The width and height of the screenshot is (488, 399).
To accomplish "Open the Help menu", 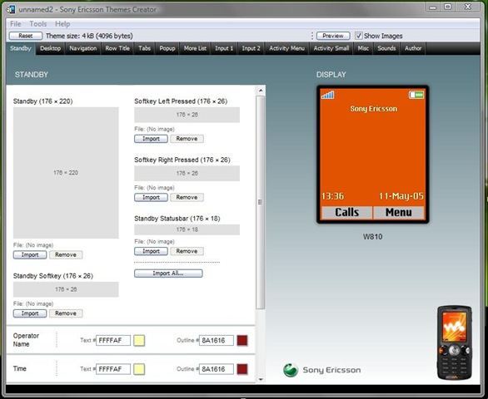I will tap(62, 24).
